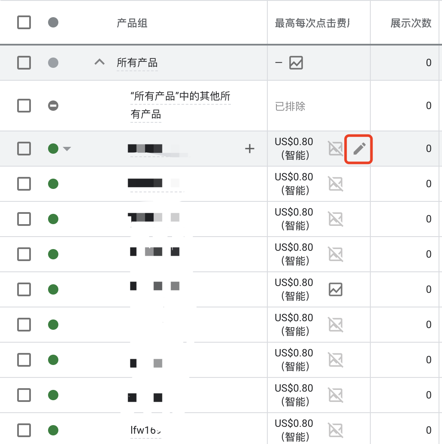Click the plus icon to subdivide the product group
Screen dimensions: 442x444
(249, 149)
